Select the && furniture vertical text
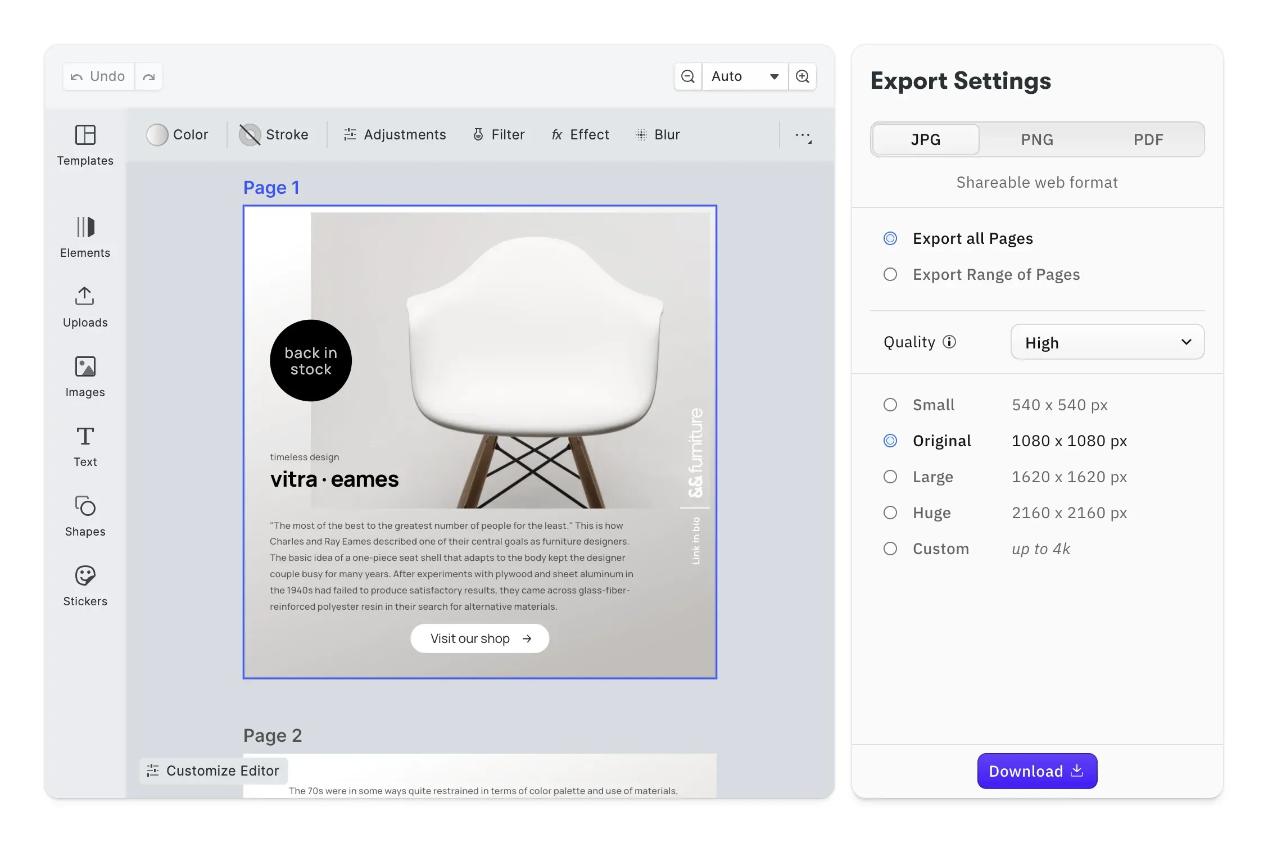The height and width of the screenshot is (843, 1268). click(x=696, y=453)
